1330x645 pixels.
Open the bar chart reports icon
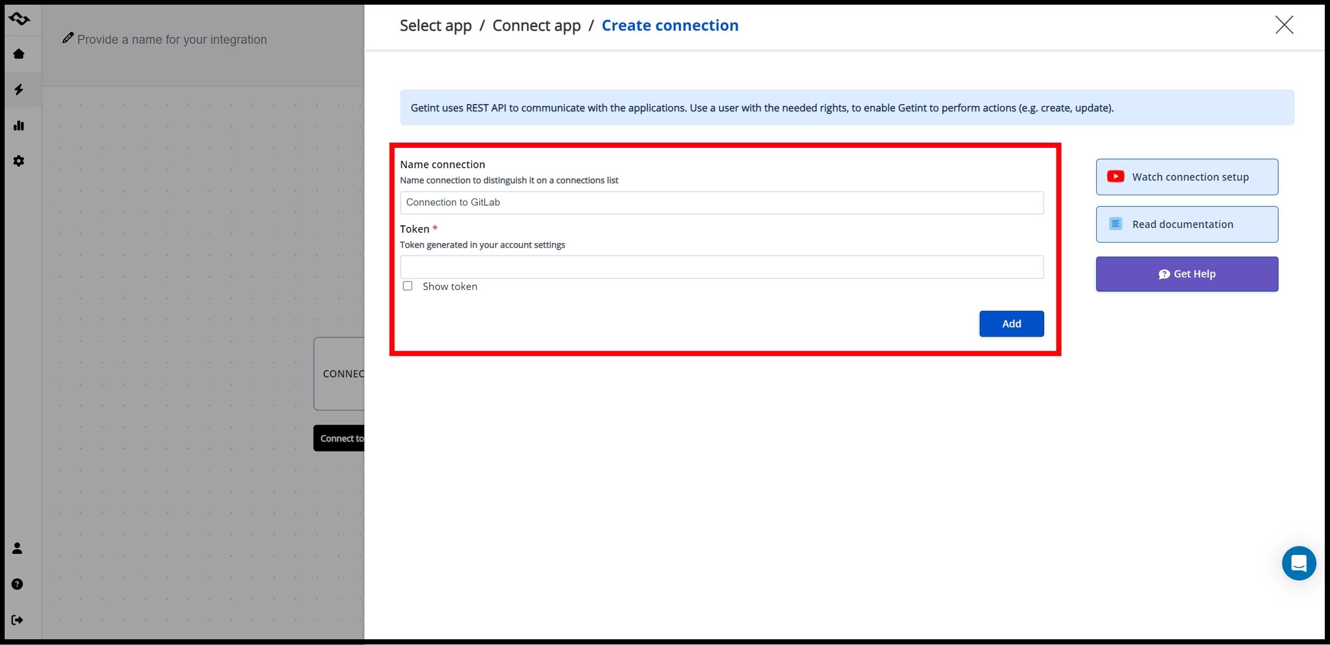pos(19,125)
